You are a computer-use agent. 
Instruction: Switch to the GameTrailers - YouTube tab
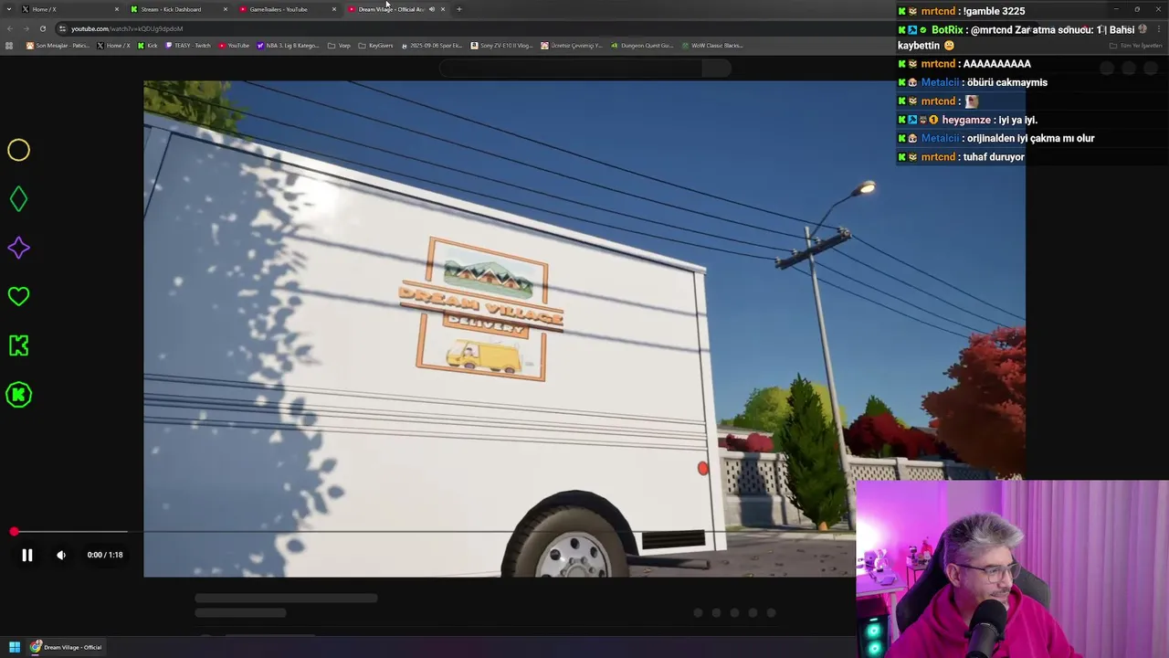click(287, 9)
